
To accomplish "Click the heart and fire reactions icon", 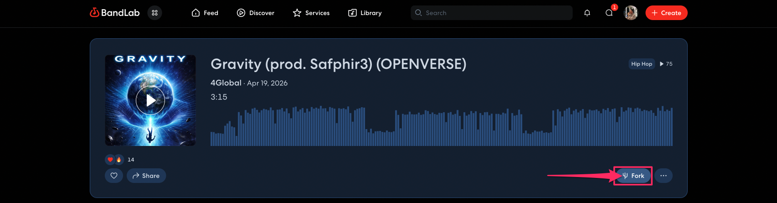I will 114,160.
